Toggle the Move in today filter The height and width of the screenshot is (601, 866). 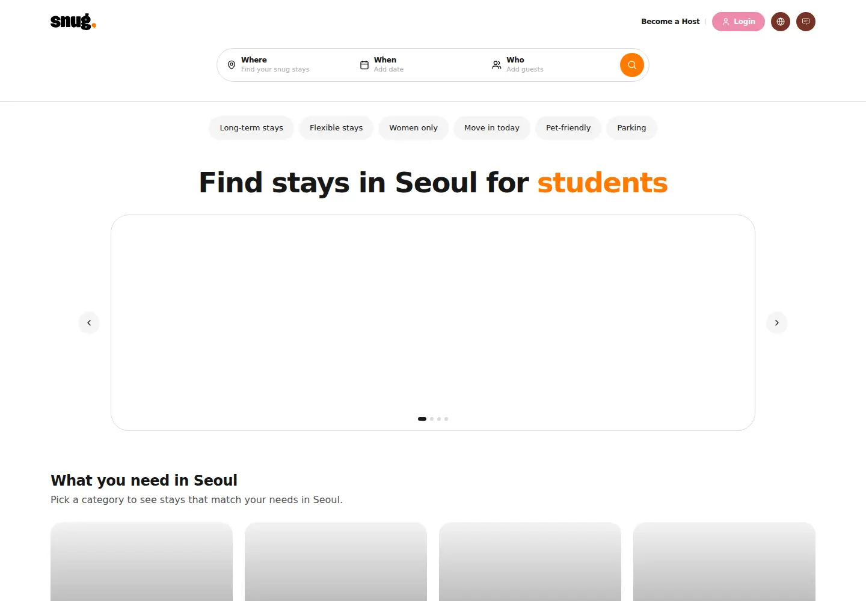(x=492, y=128)
